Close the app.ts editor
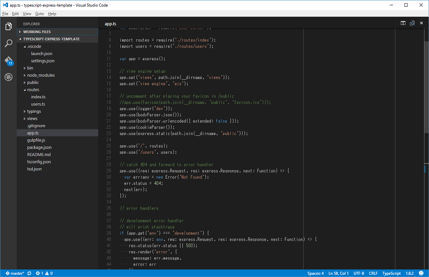 click(x=421, y=23)
